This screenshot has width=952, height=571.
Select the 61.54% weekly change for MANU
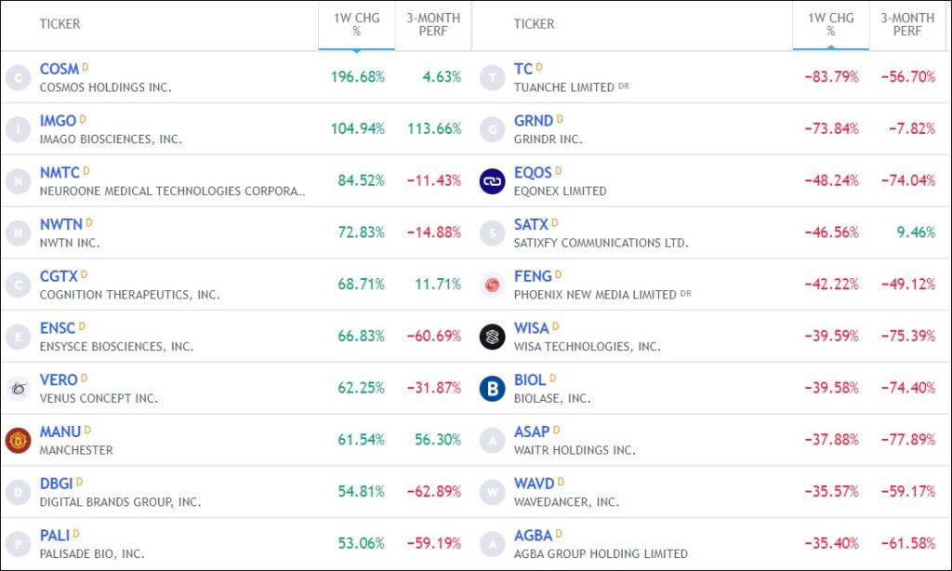point(362,440)
